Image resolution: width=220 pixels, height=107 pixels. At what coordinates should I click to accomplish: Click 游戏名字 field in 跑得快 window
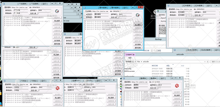[x=141, y=85]
